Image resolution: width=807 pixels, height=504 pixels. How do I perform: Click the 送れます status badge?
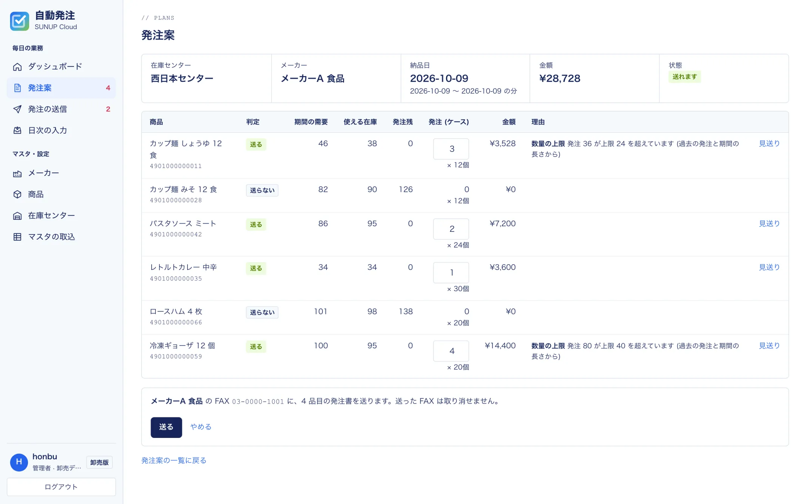684,77
